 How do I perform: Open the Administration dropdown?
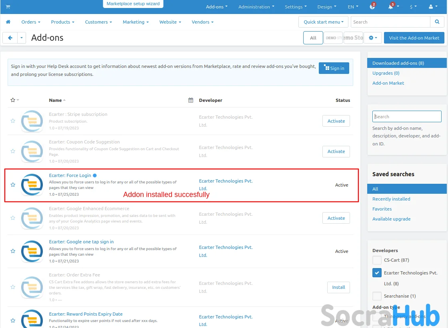pos(256,6)
